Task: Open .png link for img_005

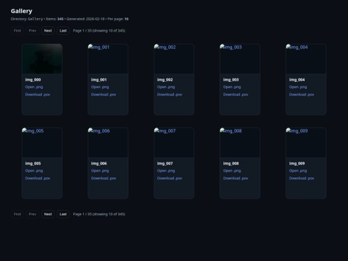Action: (34, 171)
